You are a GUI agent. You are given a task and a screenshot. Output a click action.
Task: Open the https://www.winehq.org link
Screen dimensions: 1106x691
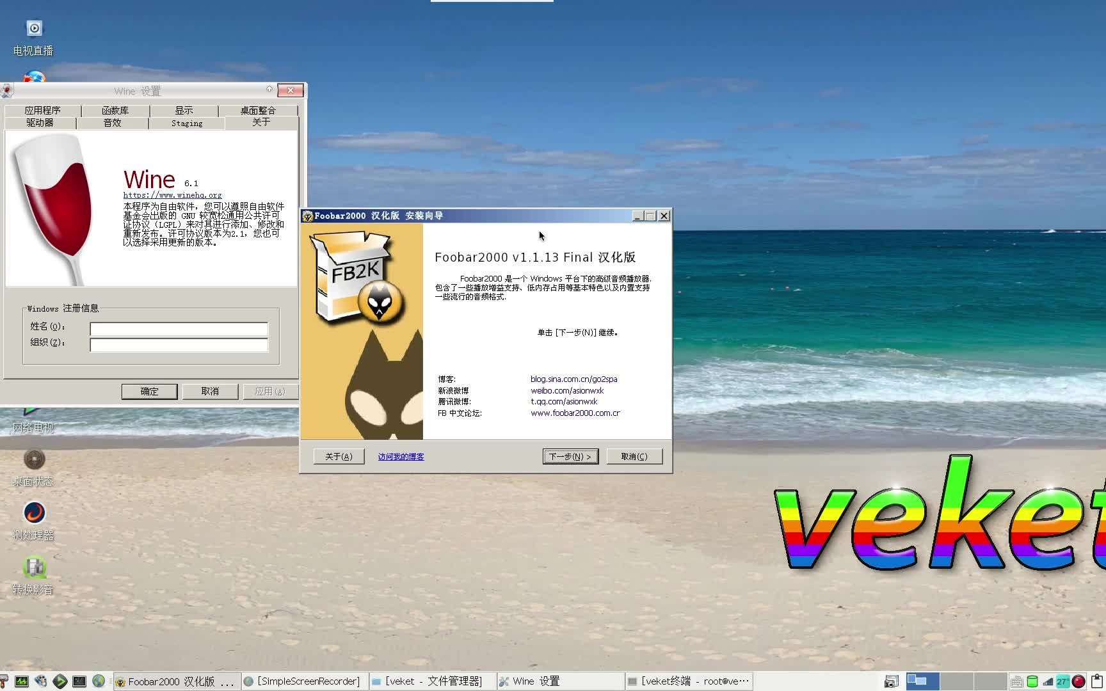pyautogui.click(x=172, y=195)
